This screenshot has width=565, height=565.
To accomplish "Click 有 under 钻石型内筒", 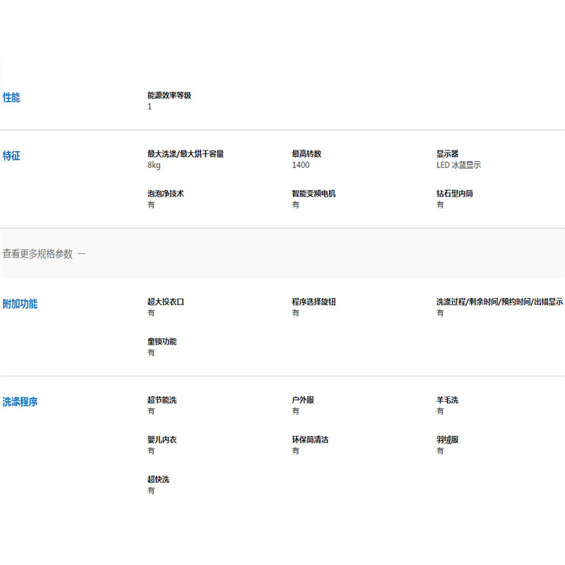I will pyautogui.click(x=440, y=205).
